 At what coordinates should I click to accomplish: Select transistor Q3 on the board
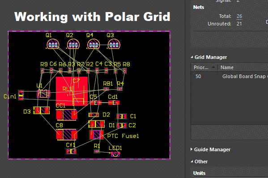point(114,44)
